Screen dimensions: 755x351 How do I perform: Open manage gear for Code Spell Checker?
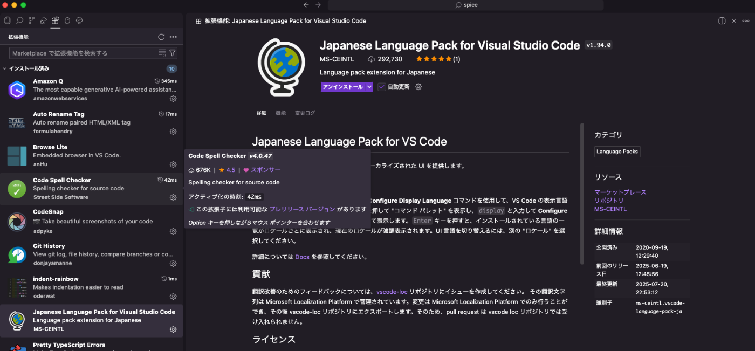click(173, 197)
